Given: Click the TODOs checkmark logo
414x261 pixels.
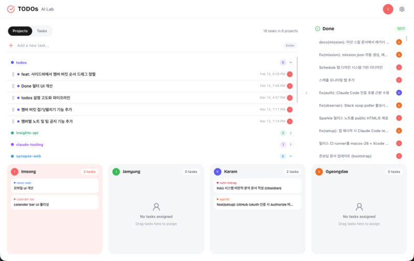Looking at the screenshot, I should point(11,9).
